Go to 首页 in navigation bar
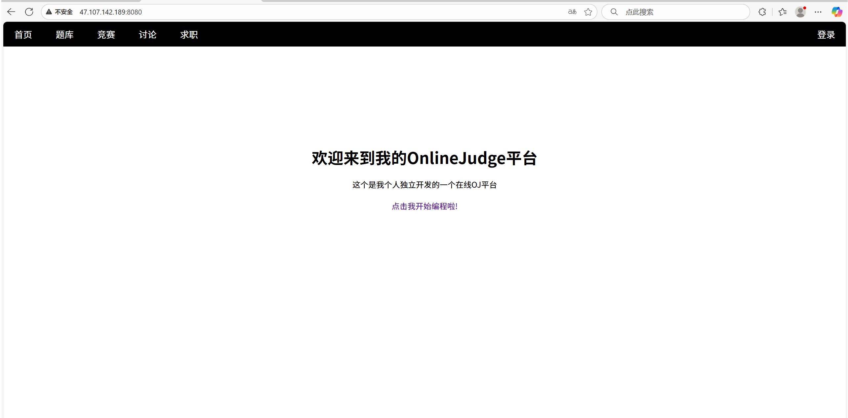The image size is (848, 418). pos(23,35)
